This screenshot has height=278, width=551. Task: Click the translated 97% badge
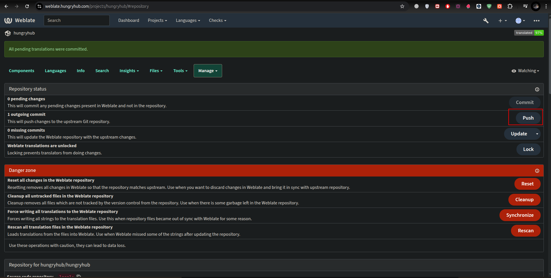(529, 33)
